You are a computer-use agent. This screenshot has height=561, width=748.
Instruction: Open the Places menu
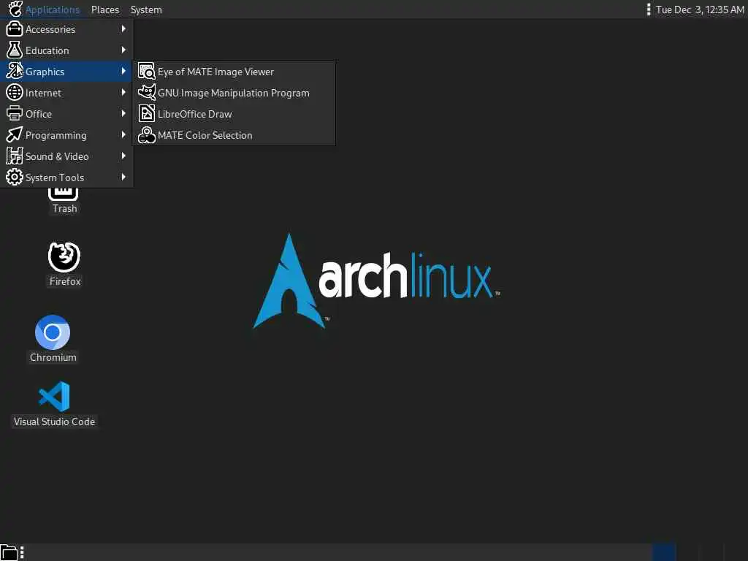(x=105, y=9)
